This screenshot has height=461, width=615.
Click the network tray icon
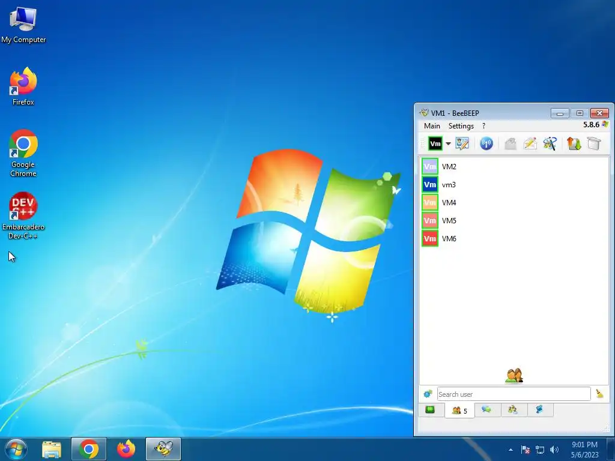coord(540,450)
